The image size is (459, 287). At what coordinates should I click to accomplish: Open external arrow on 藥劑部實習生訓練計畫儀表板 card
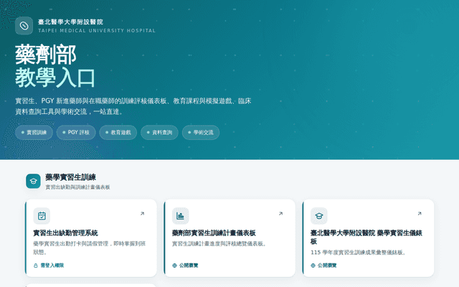tap(280, 214)
